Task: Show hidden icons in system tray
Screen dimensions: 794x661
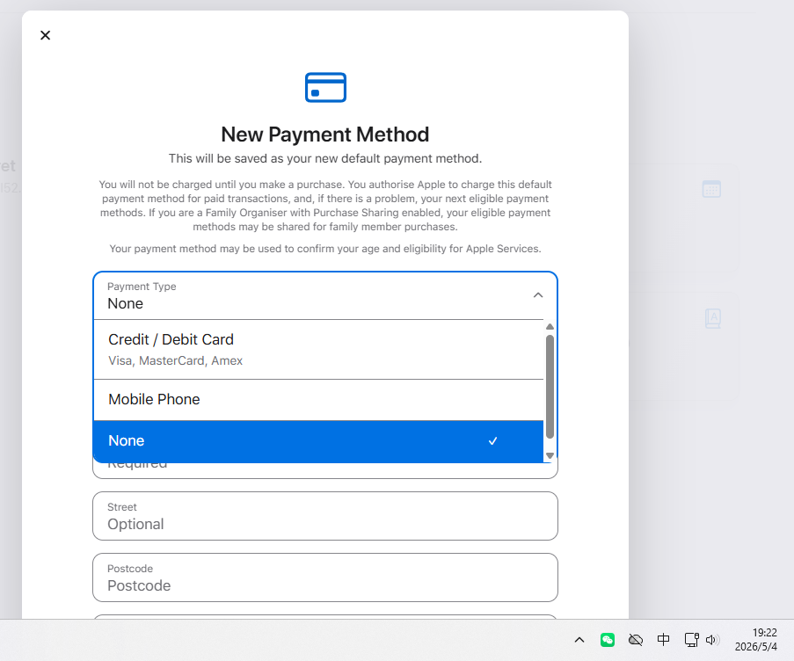Action: pos(579,640)
